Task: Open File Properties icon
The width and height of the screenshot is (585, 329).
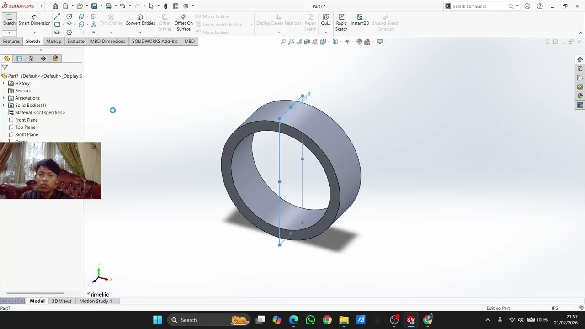Action: 175,6
